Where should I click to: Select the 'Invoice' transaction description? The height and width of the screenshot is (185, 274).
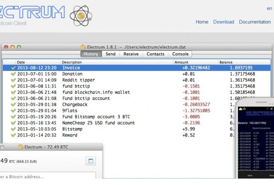(x=71, y=68)
